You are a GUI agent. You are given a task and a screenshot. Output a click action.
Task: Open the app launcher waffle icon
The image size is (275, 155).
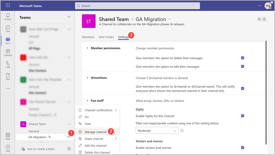(8, 6)
